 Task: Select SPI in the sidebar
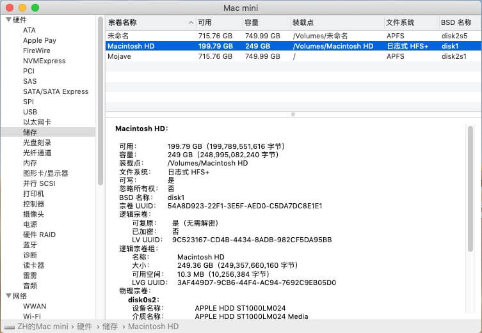click(x=28, y=102)
